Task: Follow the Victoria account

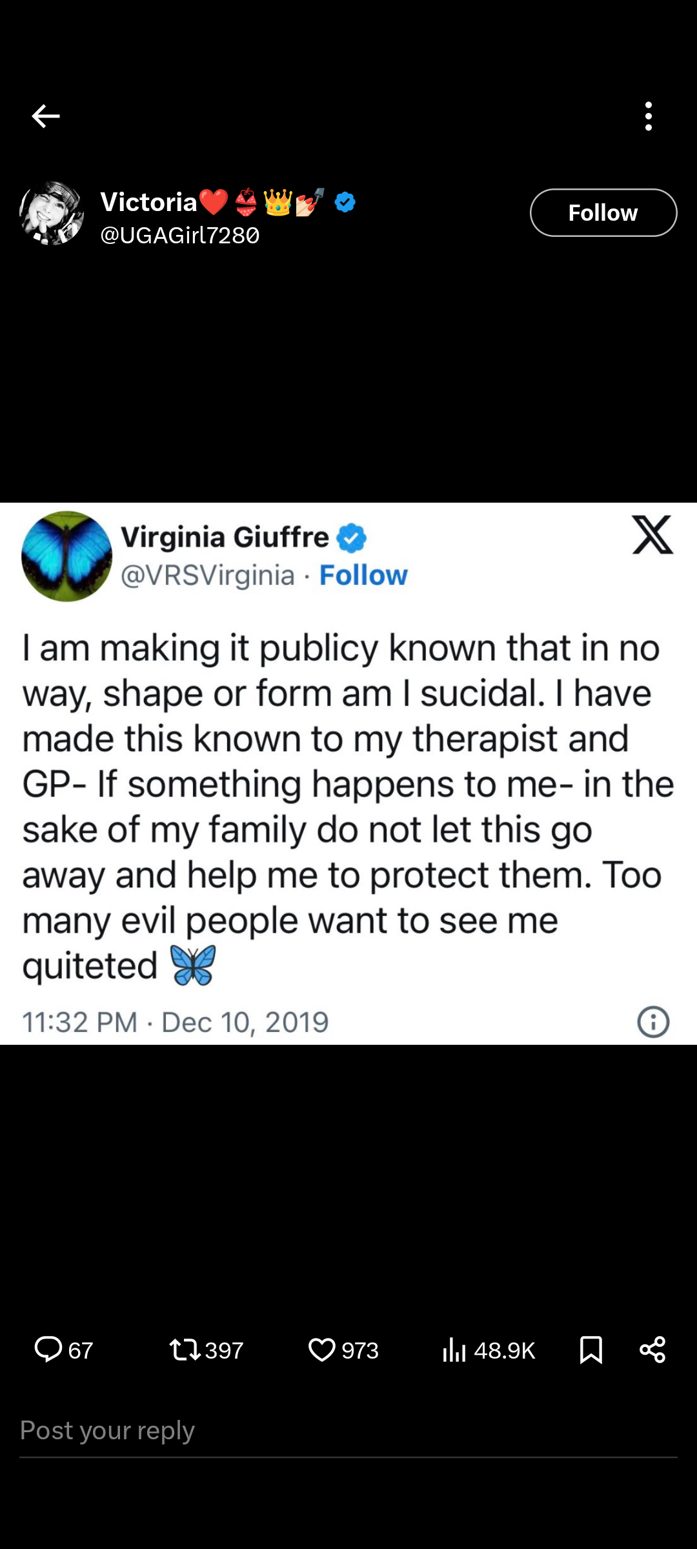Action: pos(603,212)
